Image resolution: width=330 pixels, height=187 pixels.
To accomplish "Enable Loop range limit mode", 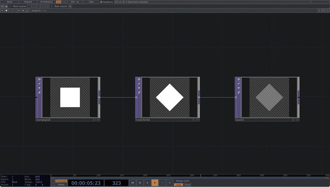I will pos(178,185).
